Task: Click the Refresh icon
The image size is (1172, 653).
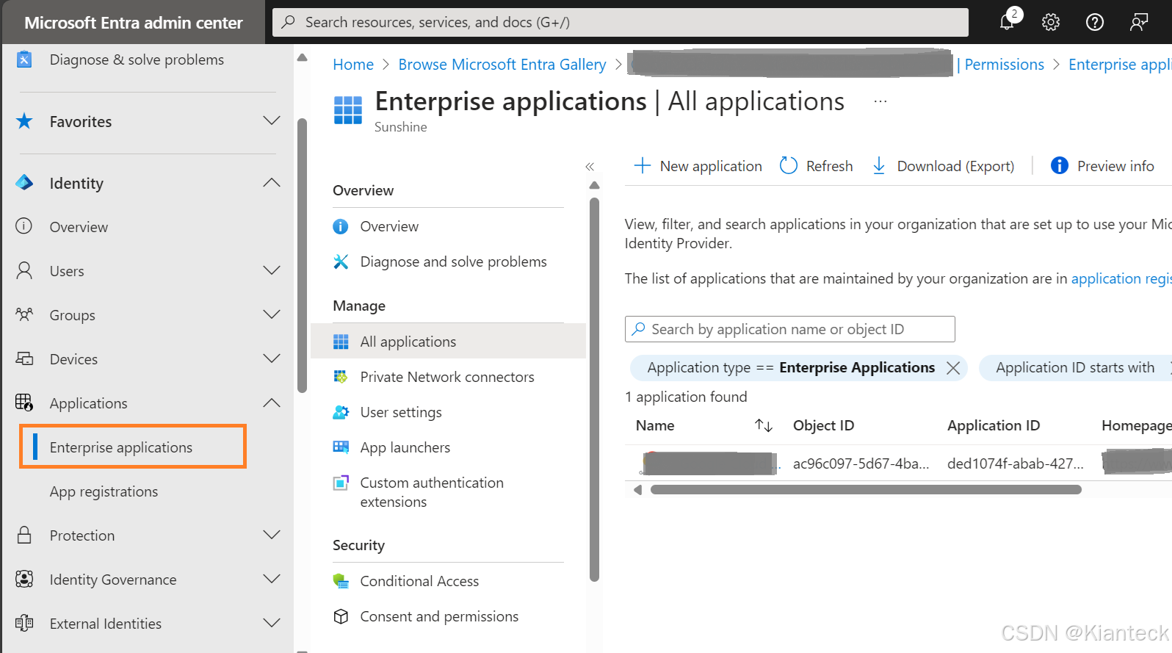Action: (789, 166)
